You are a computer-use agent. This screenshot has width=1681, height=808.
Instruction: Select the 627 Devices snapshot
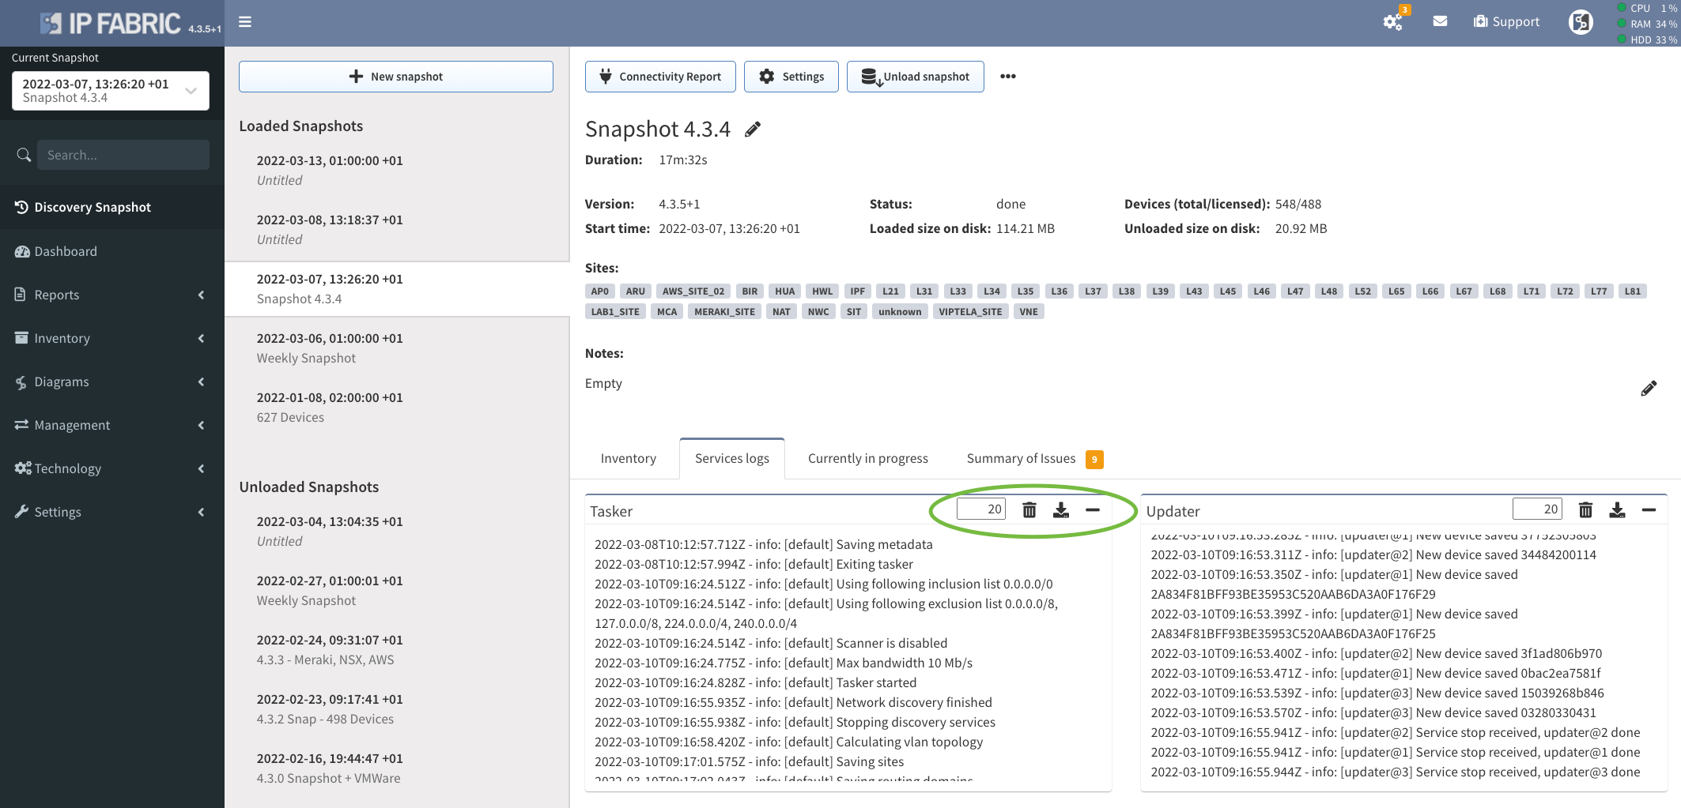coord(397,408)
